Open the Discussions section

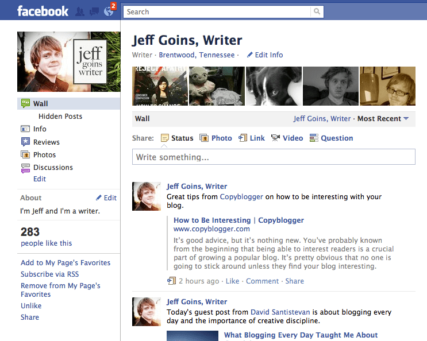pos(53,167)
